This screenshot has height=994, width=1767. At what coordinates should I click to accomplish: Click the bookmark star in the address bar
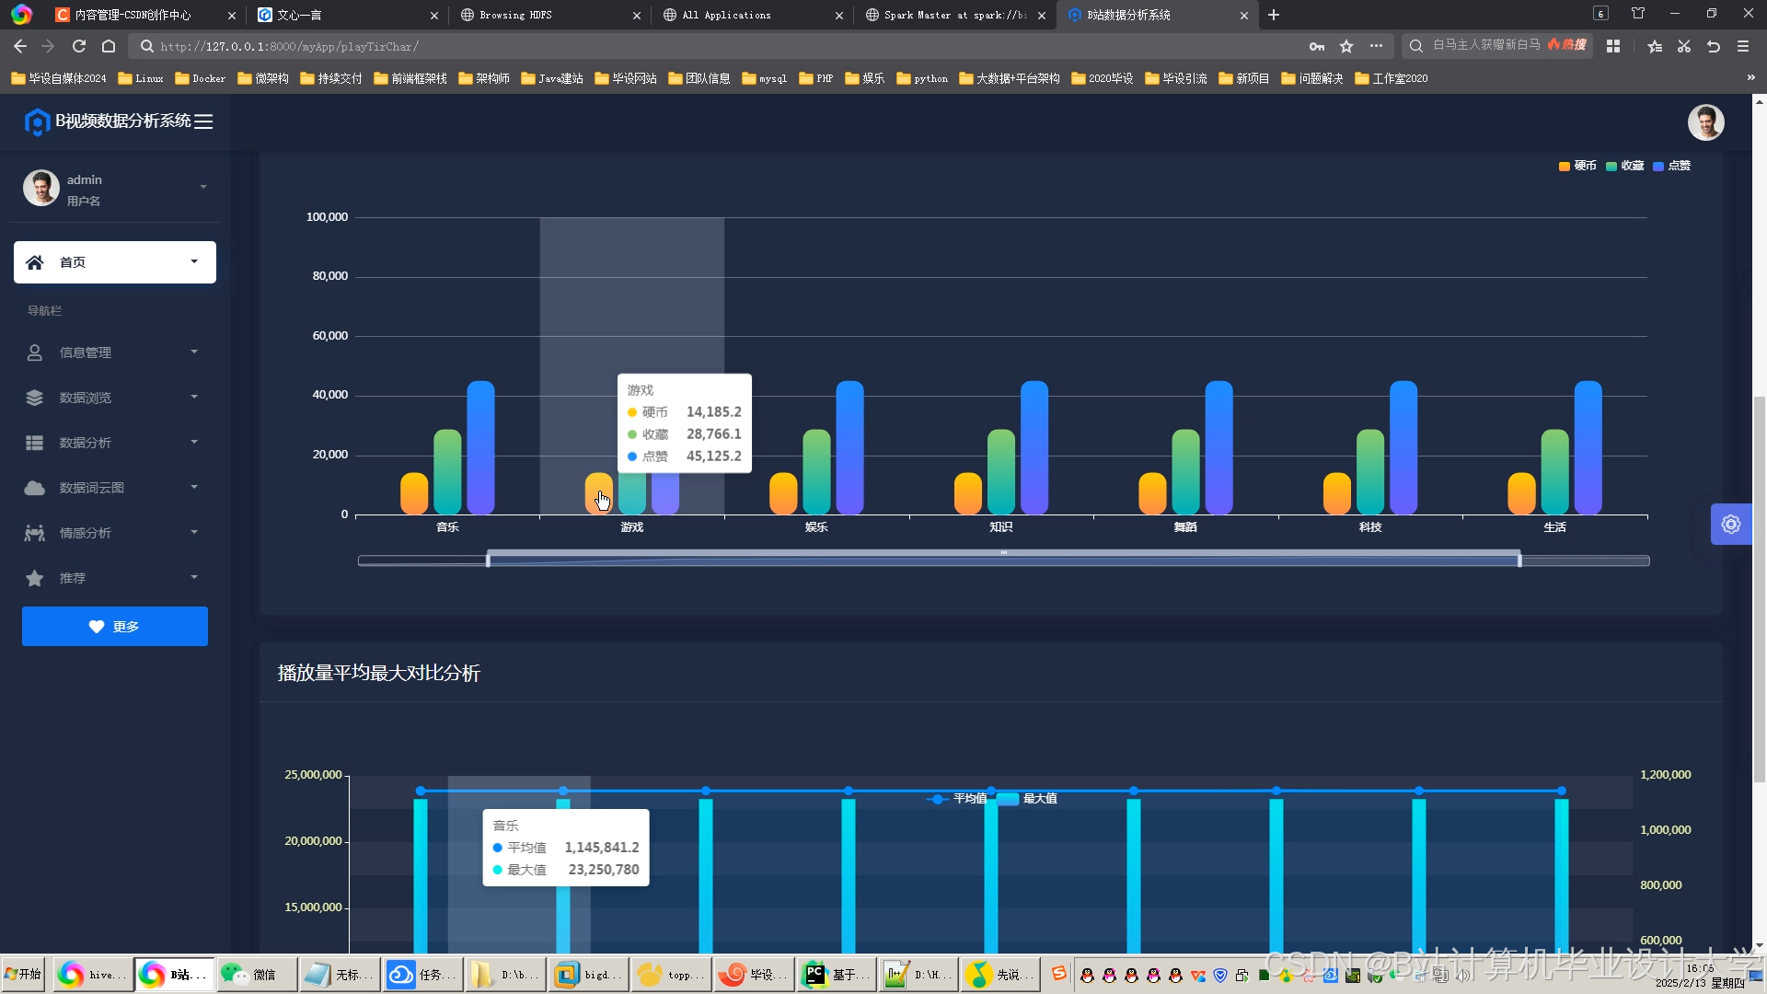click(x=1346, y=46)
